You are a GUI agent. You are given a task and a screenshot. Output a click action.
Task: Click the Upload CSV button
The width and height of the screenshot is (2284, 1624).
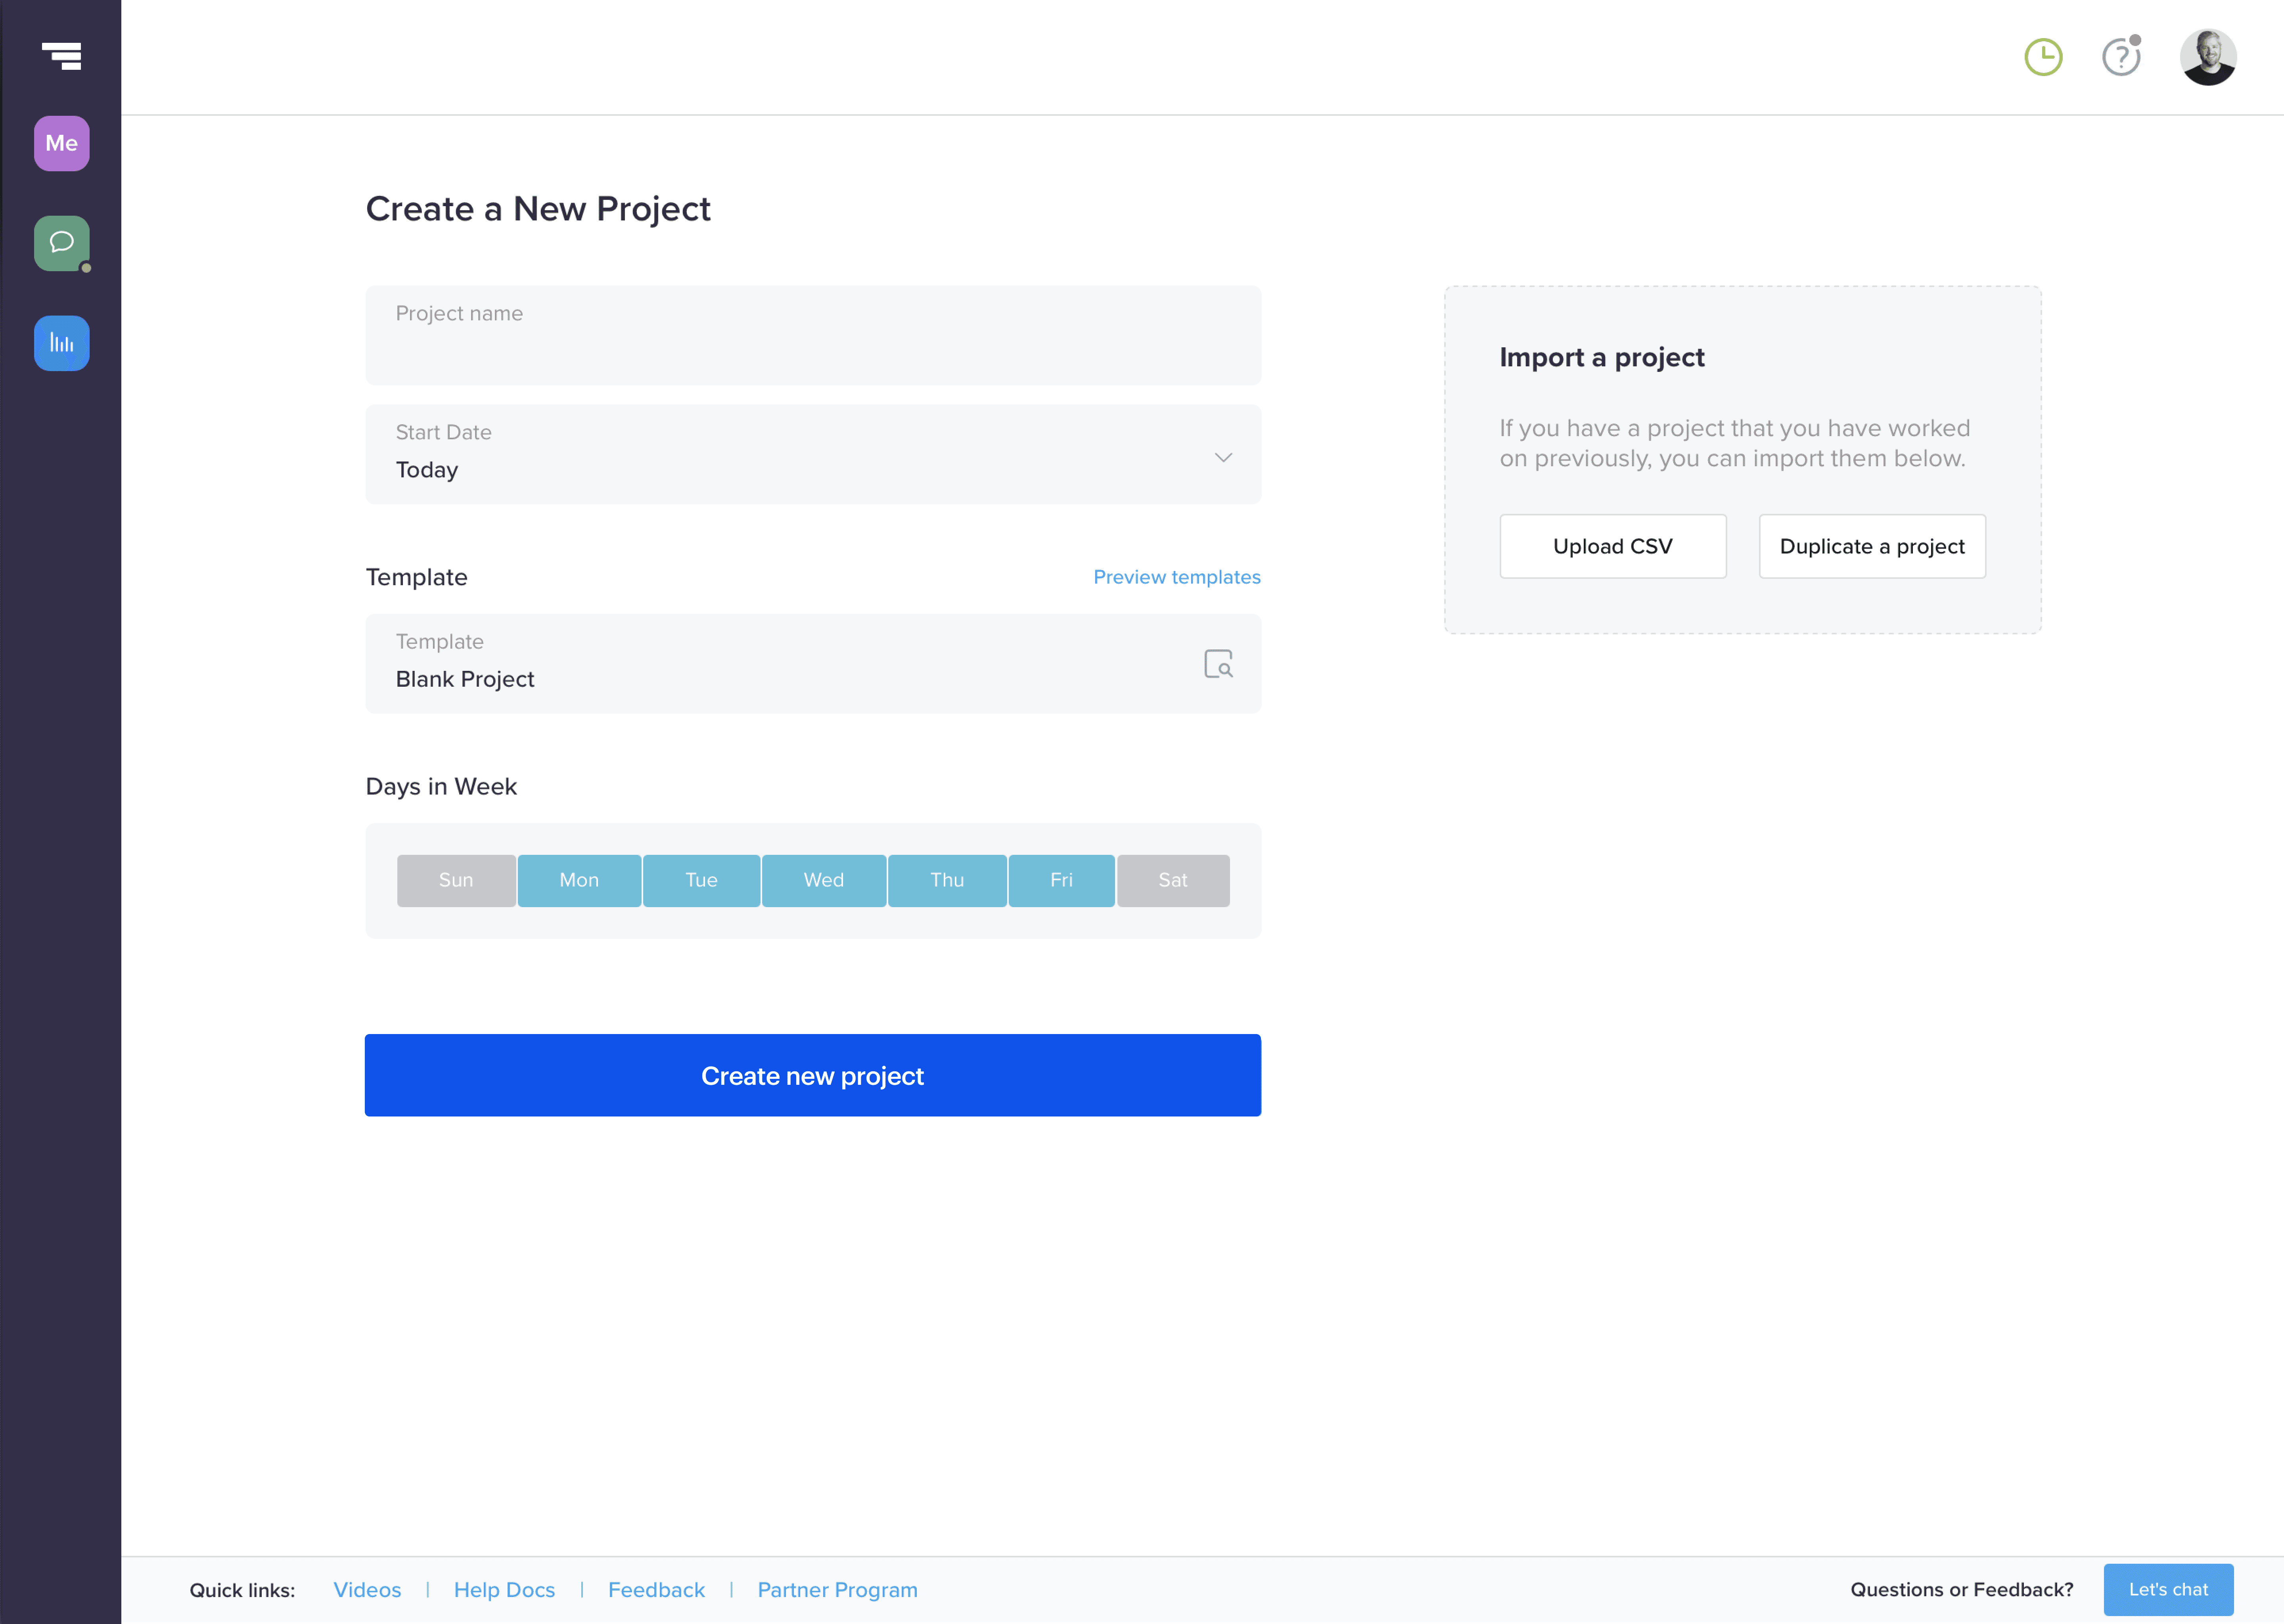tap(1612, 546)
